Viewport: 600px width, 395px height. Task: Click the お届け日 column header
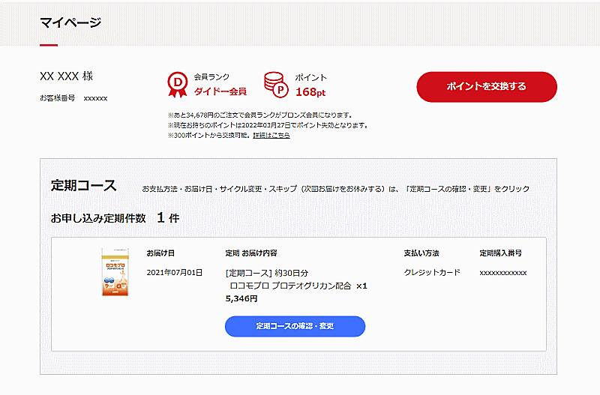[x=160, y=253]
